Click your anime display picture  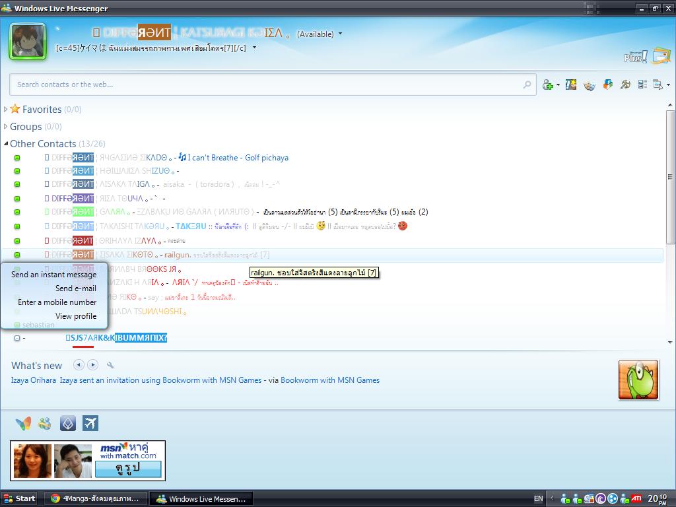[28, 41]
